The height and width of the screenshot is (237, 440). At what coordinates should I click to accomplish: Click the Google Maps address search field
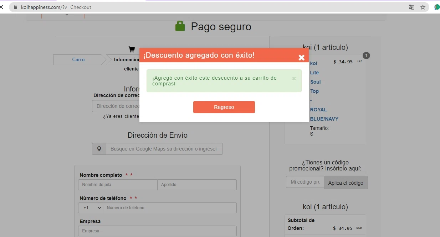(164, 149)
